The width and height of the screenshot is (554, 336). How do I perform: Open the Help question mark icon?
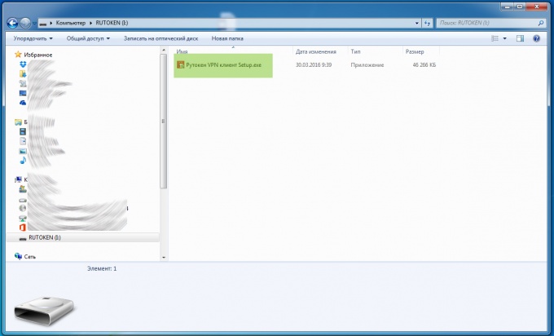536,38
